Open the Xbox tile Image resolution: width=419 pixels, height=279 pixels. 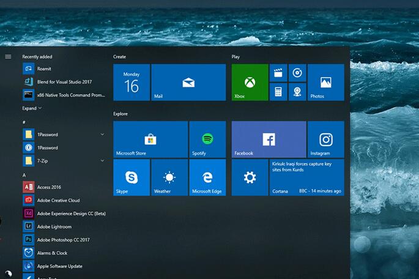250,83
